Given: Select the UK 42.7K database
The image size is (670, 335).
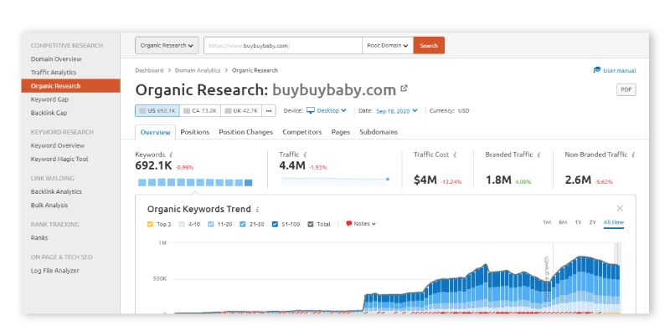Looking at the screenshot, I should click(241, 111).
